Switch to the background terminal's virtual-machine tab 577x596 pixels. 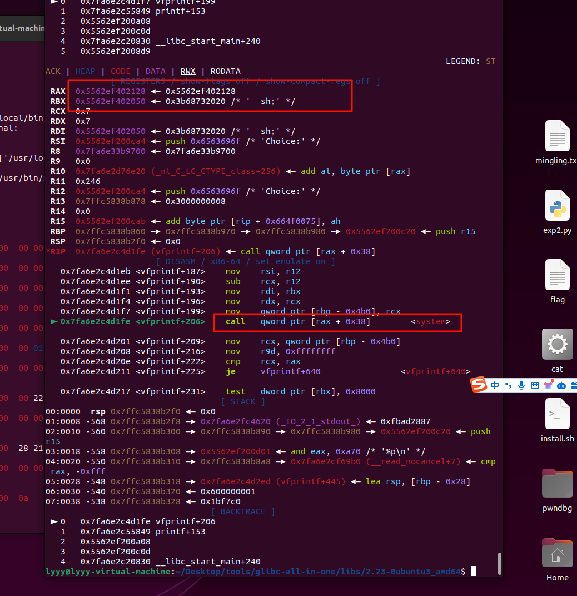pos(22,28)
